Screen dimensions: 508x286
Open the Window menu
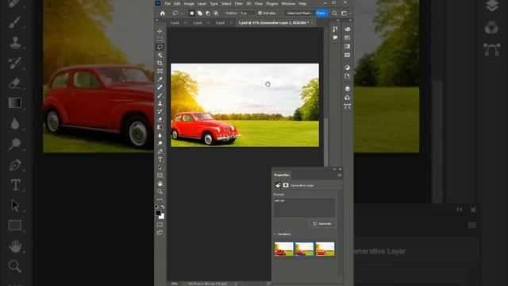(288, 3)
